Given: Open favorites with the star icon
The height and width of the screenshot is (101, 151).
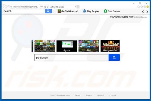Looking at the screenshot, I should 142,7.
